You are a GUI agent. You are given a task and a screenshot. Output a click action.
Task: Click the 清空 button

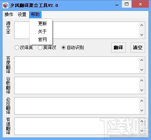pyautogui.click(x=138, y=48)
